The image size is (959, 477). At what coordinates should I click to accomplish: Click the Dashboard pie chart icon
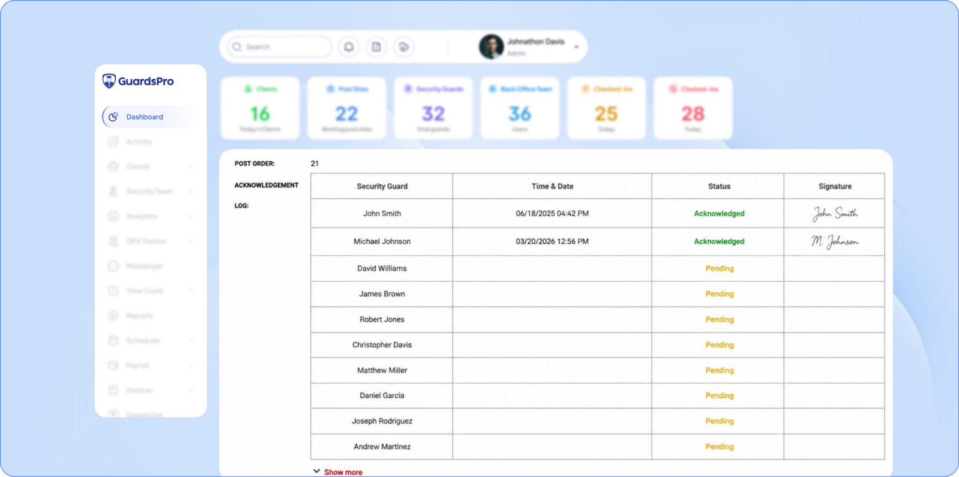pyautogui.click(x=113, y=117)
